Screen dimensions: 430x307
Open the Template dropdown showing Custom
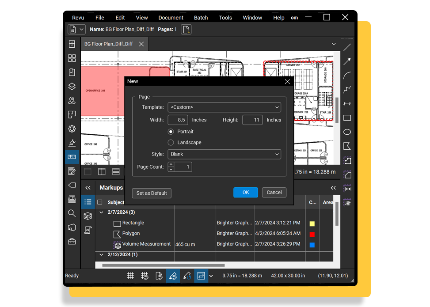pyautogui.click(x=225, y=107)
